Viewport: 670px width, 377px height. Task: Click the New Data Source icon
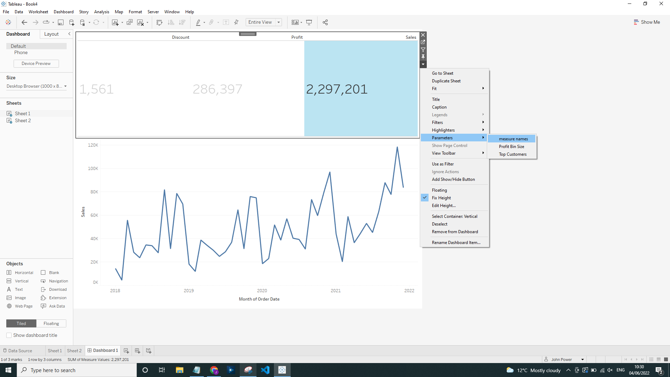(x=72, y=22)
